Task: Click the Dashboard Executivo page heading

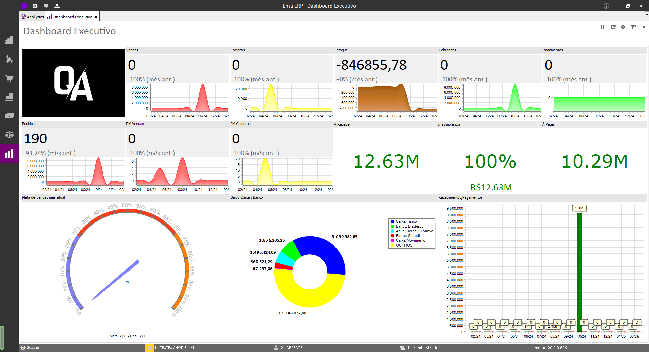Action: tap(70, 31)
